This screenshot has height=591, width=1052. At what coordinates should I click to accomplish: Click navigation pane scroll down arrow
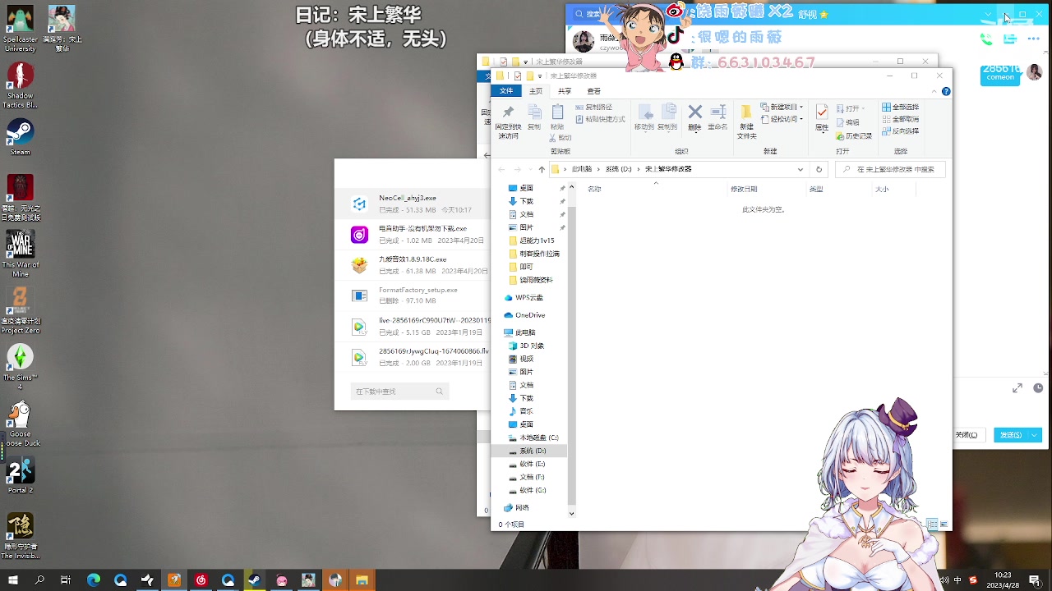[571, 514]
